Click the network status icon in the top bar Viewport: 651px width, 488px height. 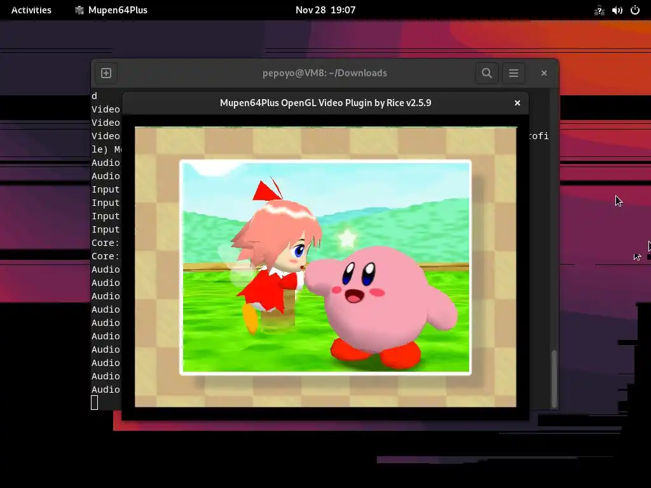pyautogui.click(x=599, y=10)
